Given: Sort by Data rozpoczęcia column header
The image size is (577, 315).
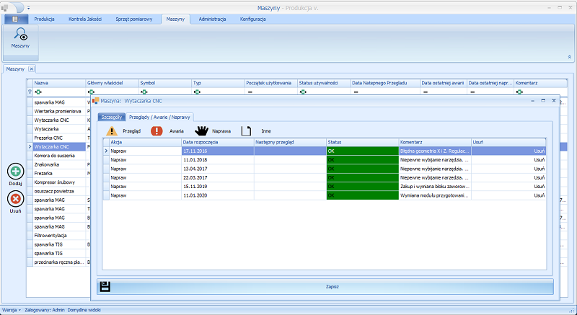Looking at the screenshot, I should (x=218, y=142).
